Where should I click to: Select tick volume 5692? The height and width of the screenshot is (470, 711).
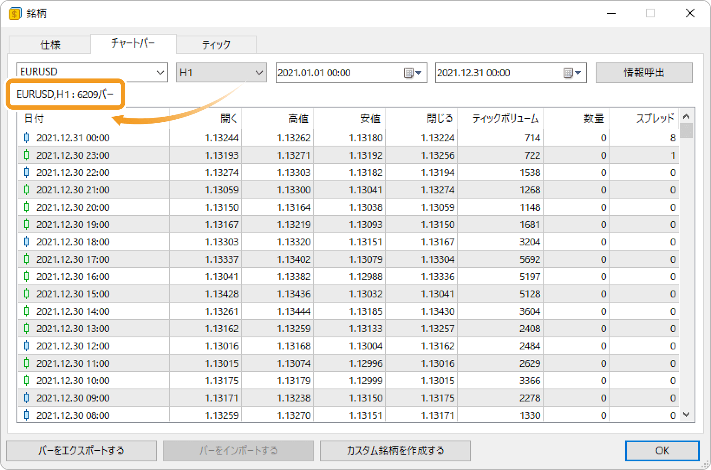(x=530, y=259)
